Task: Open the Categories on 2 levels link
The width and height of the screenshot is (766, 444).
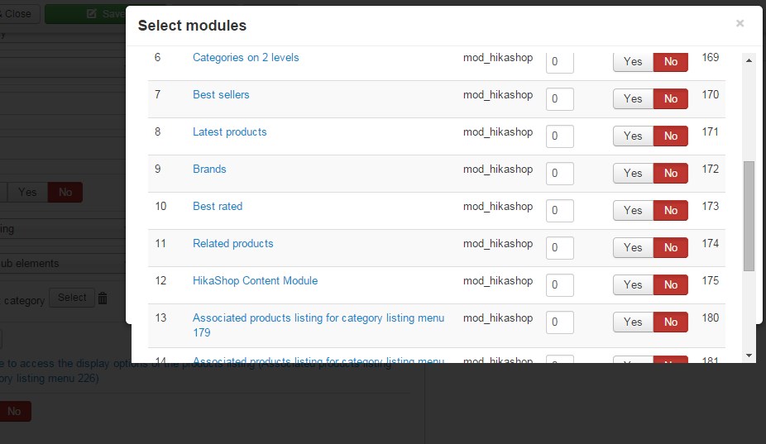Action: [246, 58]
